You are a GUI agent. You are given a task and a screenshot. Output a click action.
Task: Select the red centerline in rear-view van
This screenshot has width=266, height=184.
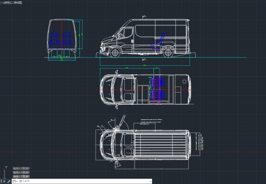[62, 34]
